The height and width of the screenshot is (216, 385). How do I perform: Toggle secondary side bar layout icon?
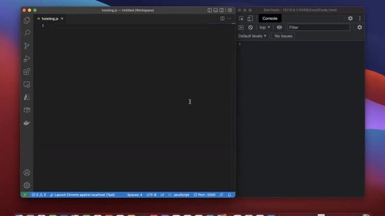coord(221,10)
